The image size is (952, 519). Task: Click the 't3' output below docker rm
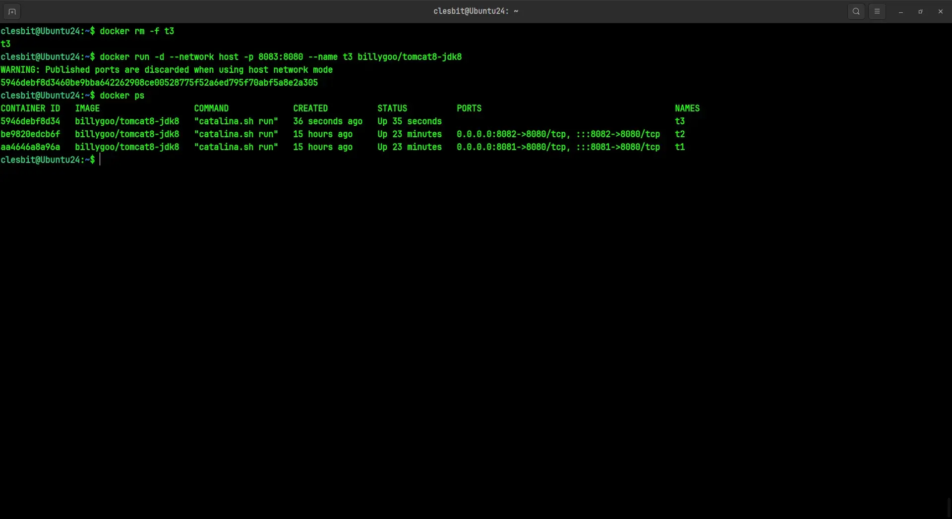5,44
